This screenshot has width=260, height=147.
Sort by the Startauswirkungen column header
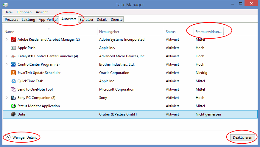pos(208,32)
